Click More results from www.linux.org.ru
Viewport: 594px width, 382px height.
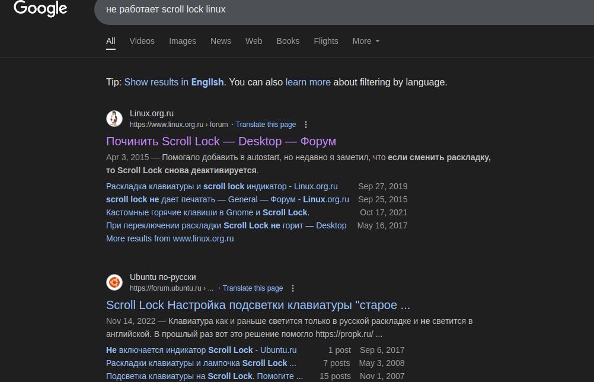coord(170,238)
